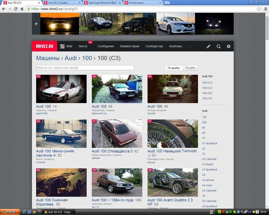Viewport: 269px width, 215px height.
Task: Open the Моё profile avatar icon
Action: 62,46
